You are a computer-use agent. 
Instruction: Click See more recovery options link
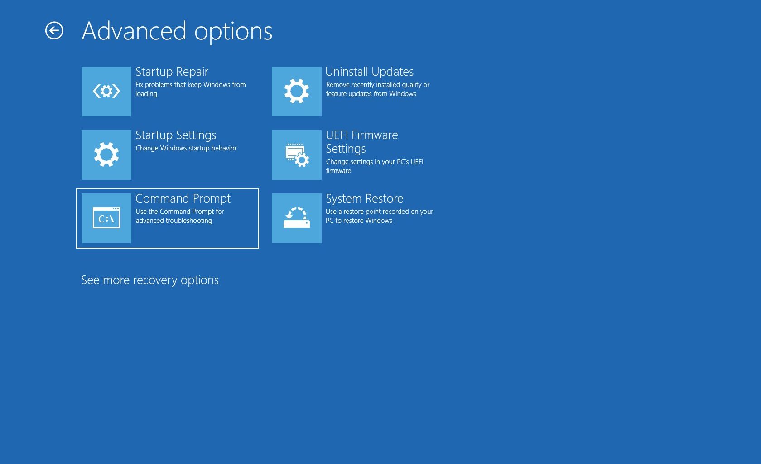click(x=150, y=280)
